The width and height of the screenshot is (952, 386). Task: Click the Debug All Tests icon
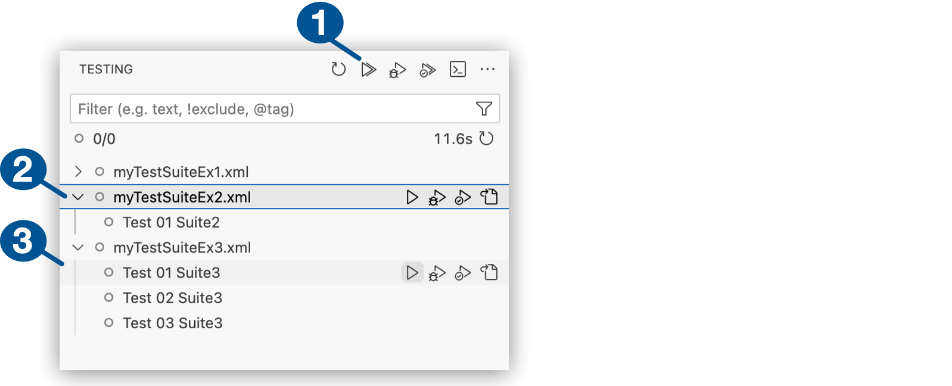click(x=397, y=70)
